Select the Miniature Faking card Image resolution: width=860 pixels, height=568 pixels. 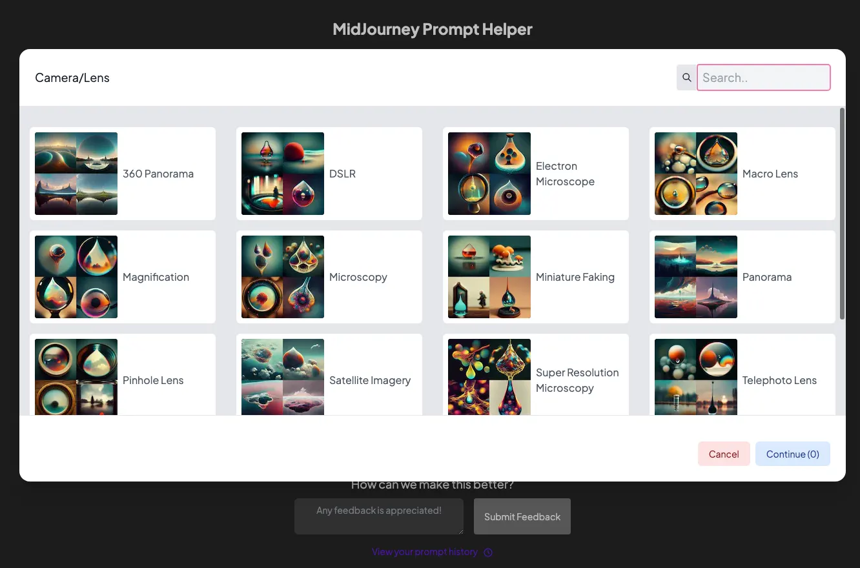click(x=536, y=277)
